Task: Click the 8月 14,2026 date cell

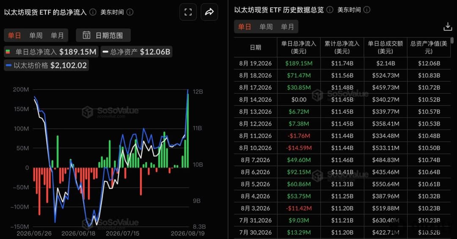Action: click(255, 100)
